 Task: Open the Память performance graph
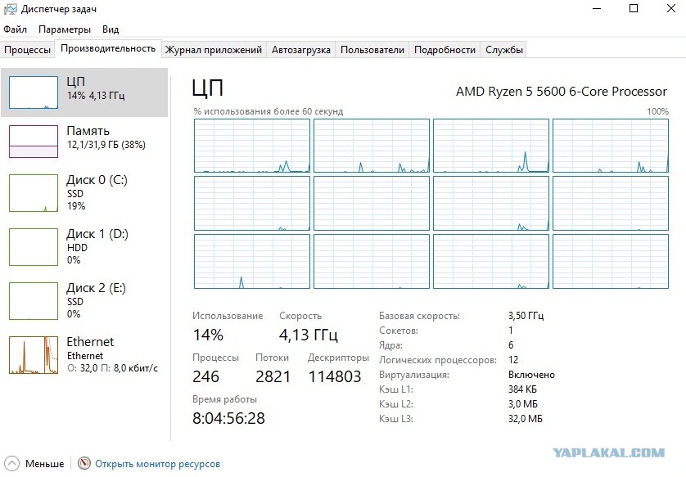pyautogui.click(x=34, y=142)
